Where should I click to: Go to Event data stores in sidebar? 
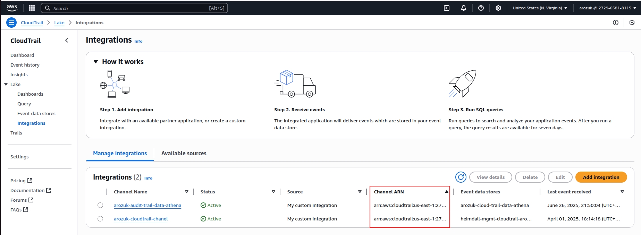pos(36,113)
